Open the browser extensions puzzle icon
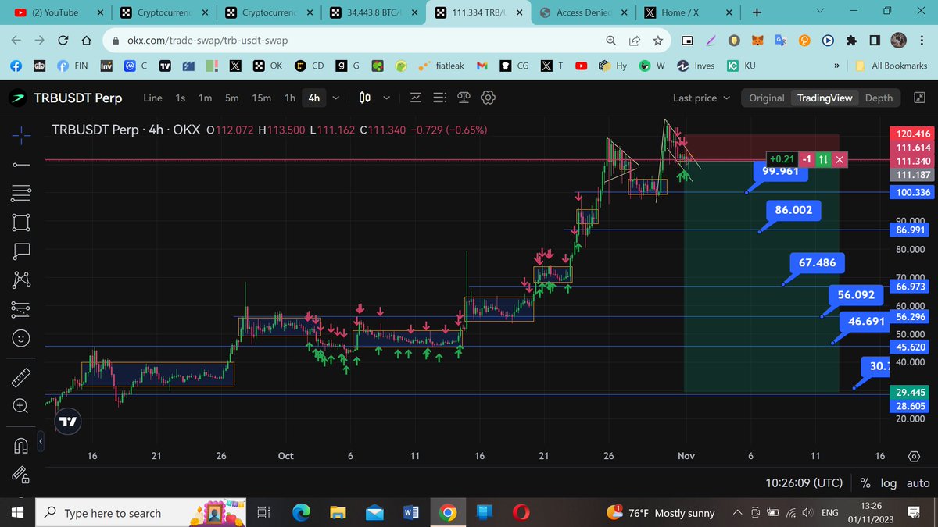The height and width of the screenshot is (527, 938). tap(851, 41)
